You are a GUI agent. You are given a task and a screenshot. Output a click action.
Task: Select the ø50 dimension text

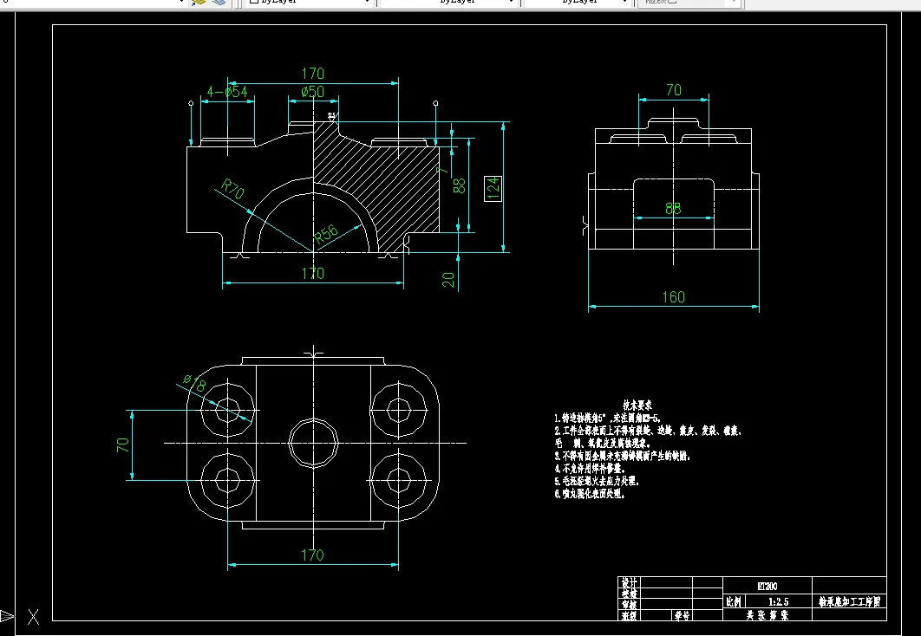click(312, 92)
